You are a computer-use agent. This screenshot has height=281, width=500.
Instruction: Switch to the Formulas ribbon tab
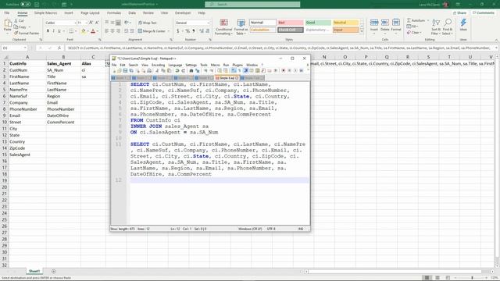coord(114,13)
